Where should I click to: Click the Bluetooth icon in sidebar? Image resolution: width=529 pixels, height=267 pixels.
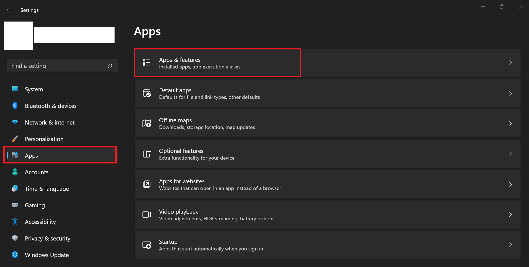pos(15,105)
